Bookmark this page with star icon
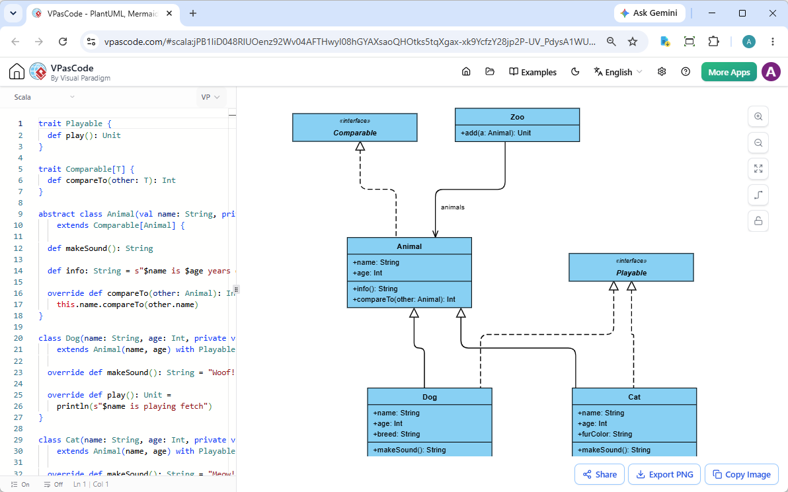Screen dimensions: 788x492 tap(633, 42)
